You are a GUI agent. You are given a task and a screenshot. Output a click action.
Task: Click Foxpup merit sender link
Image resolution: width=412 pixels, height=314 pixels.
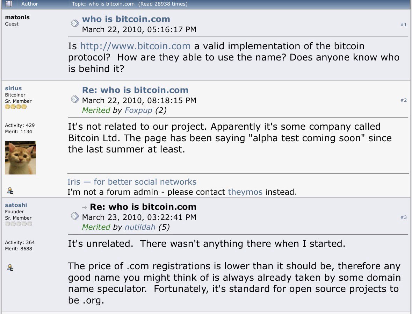pyautogui.click(x=138, y=110)
